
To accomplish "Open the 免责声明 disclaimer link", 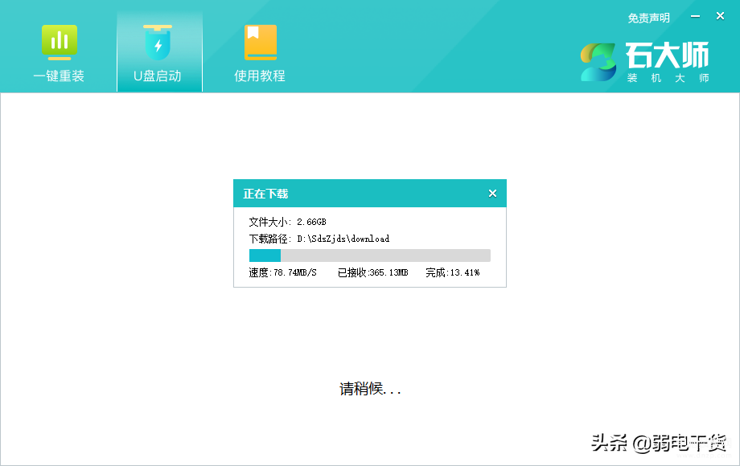I will (x=648, y=18).
